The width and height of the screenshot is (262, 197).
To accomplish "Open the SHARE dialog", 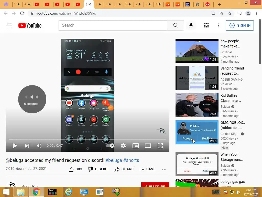I will 124,169.
